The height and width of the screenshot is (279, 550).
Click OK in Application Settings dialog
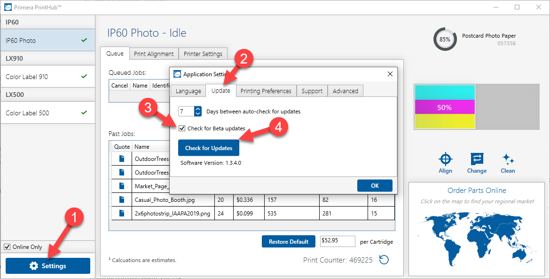[x=375, y=186]
